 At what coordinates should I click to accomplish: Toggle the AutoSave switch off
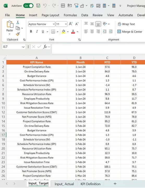(x=28, y=6)
